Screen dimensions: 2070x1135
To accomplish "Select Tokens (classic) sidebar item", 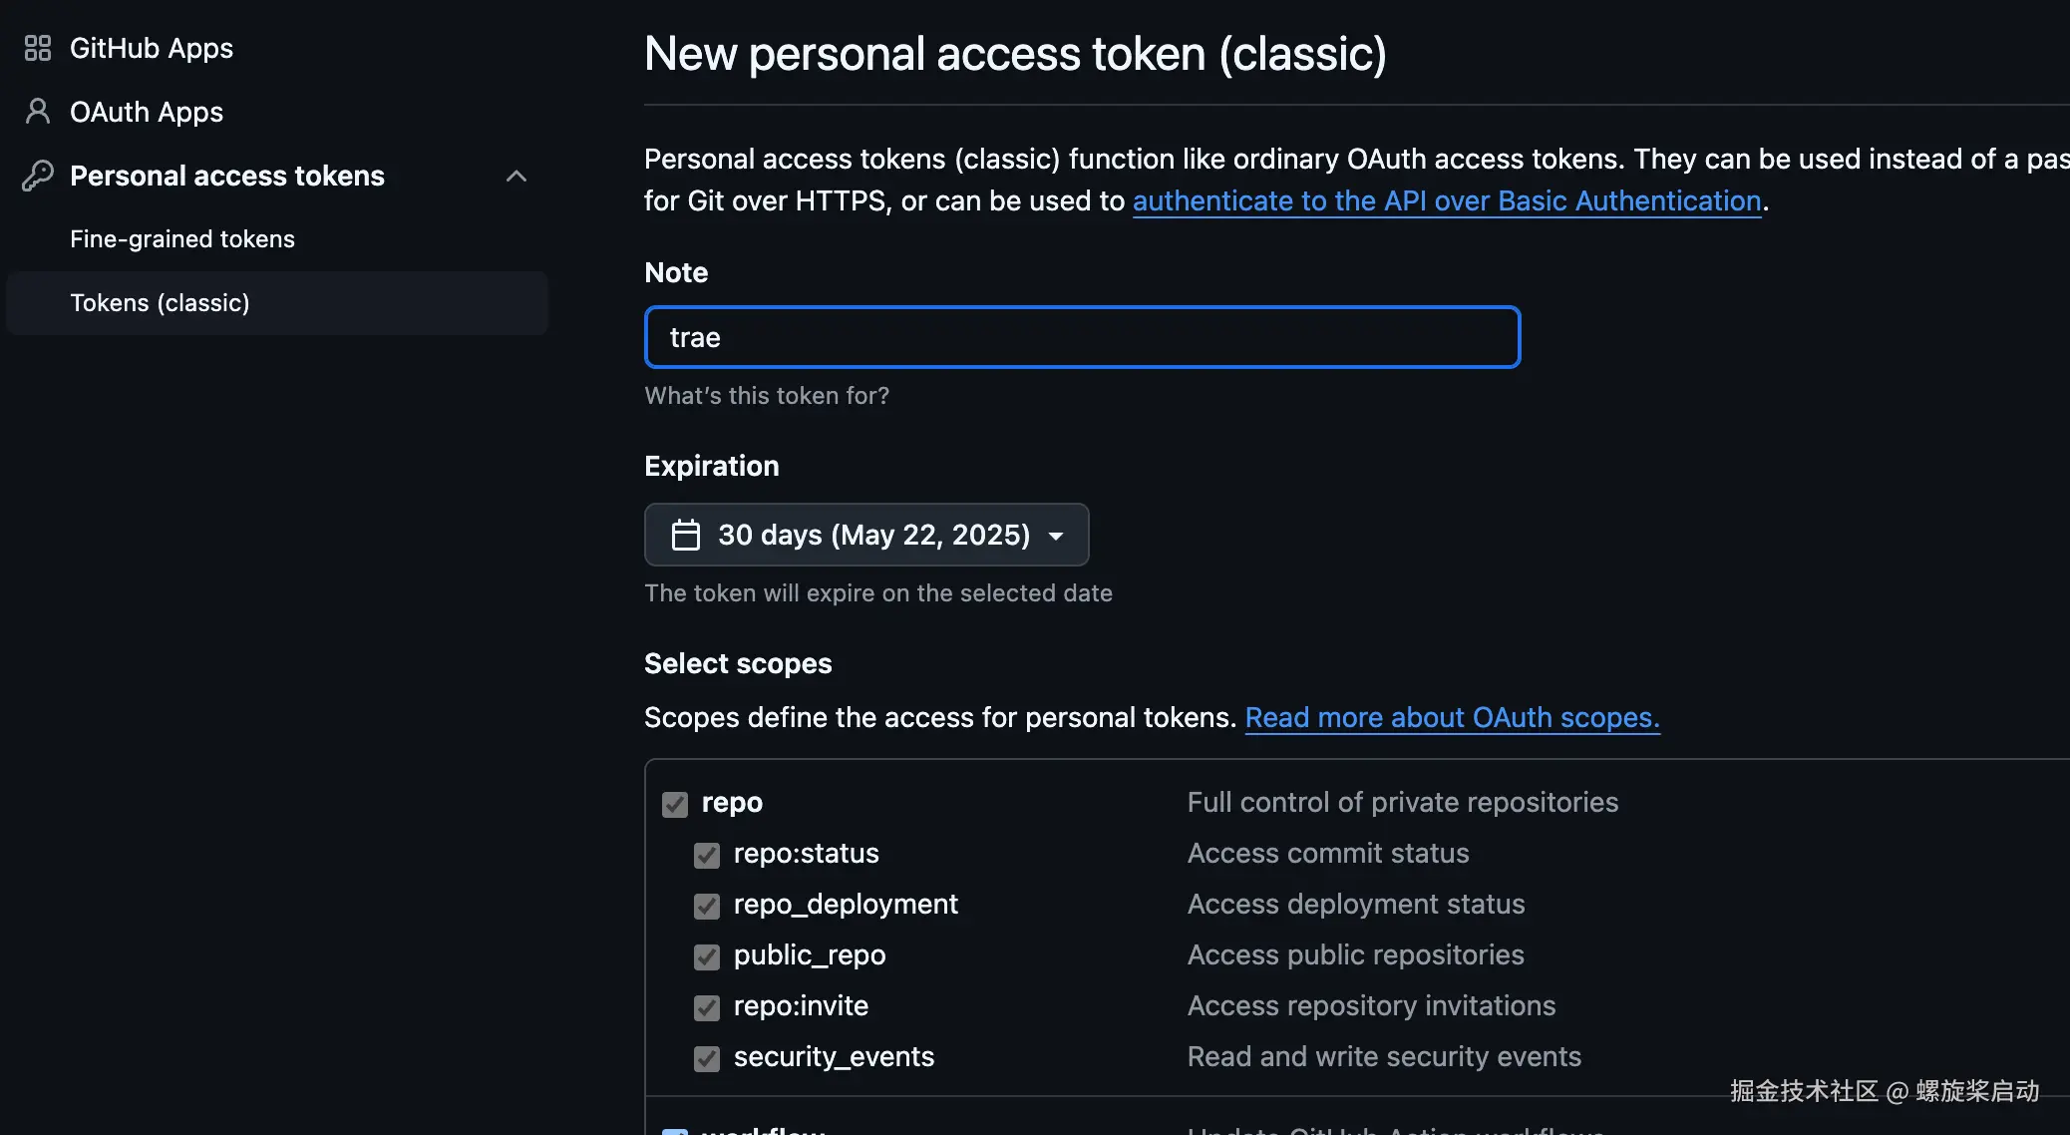I will 160,303.
